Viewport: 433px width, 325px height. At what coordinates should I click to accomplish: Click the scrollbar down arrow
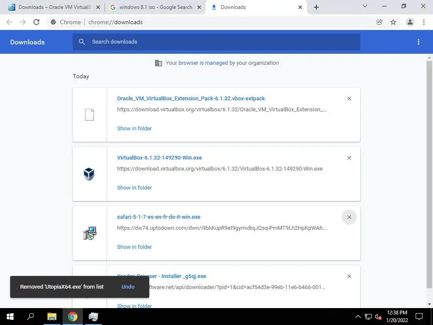(x=429, y=304)
